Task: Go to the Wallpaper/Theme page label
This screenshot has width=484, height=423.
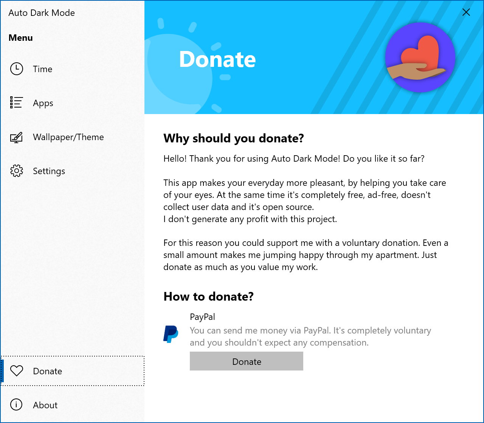Action: click(x=68, y=137)
